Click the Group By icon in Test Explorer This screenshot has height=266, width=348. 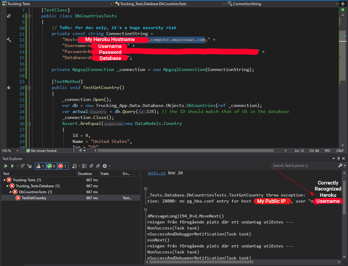point(84,166)
